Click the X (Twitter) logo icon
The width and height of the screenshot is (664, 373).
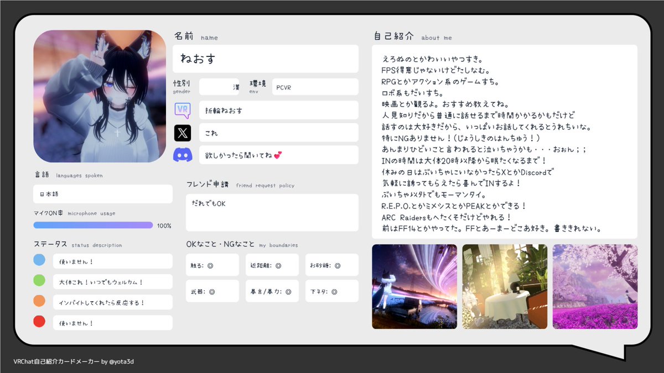point(183,133)
